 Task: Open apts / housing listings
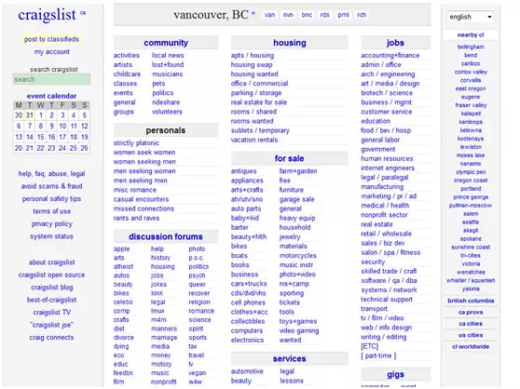[253, 55]
